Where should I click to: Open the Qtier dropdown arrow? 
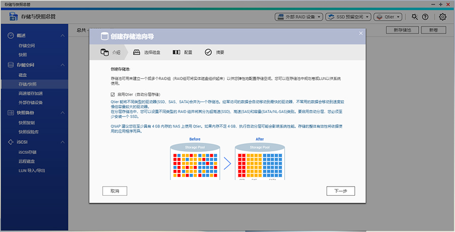[398, 17]
